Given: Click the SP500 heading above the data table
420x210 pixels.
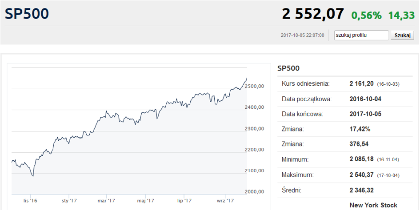Looking at the screenshot, I should tap(288, 68).
